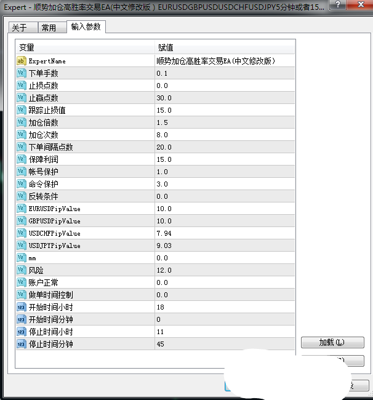The image size is (373, 400).
Task: Switch to the 关于 tab
Action: (x=20, y=28)
